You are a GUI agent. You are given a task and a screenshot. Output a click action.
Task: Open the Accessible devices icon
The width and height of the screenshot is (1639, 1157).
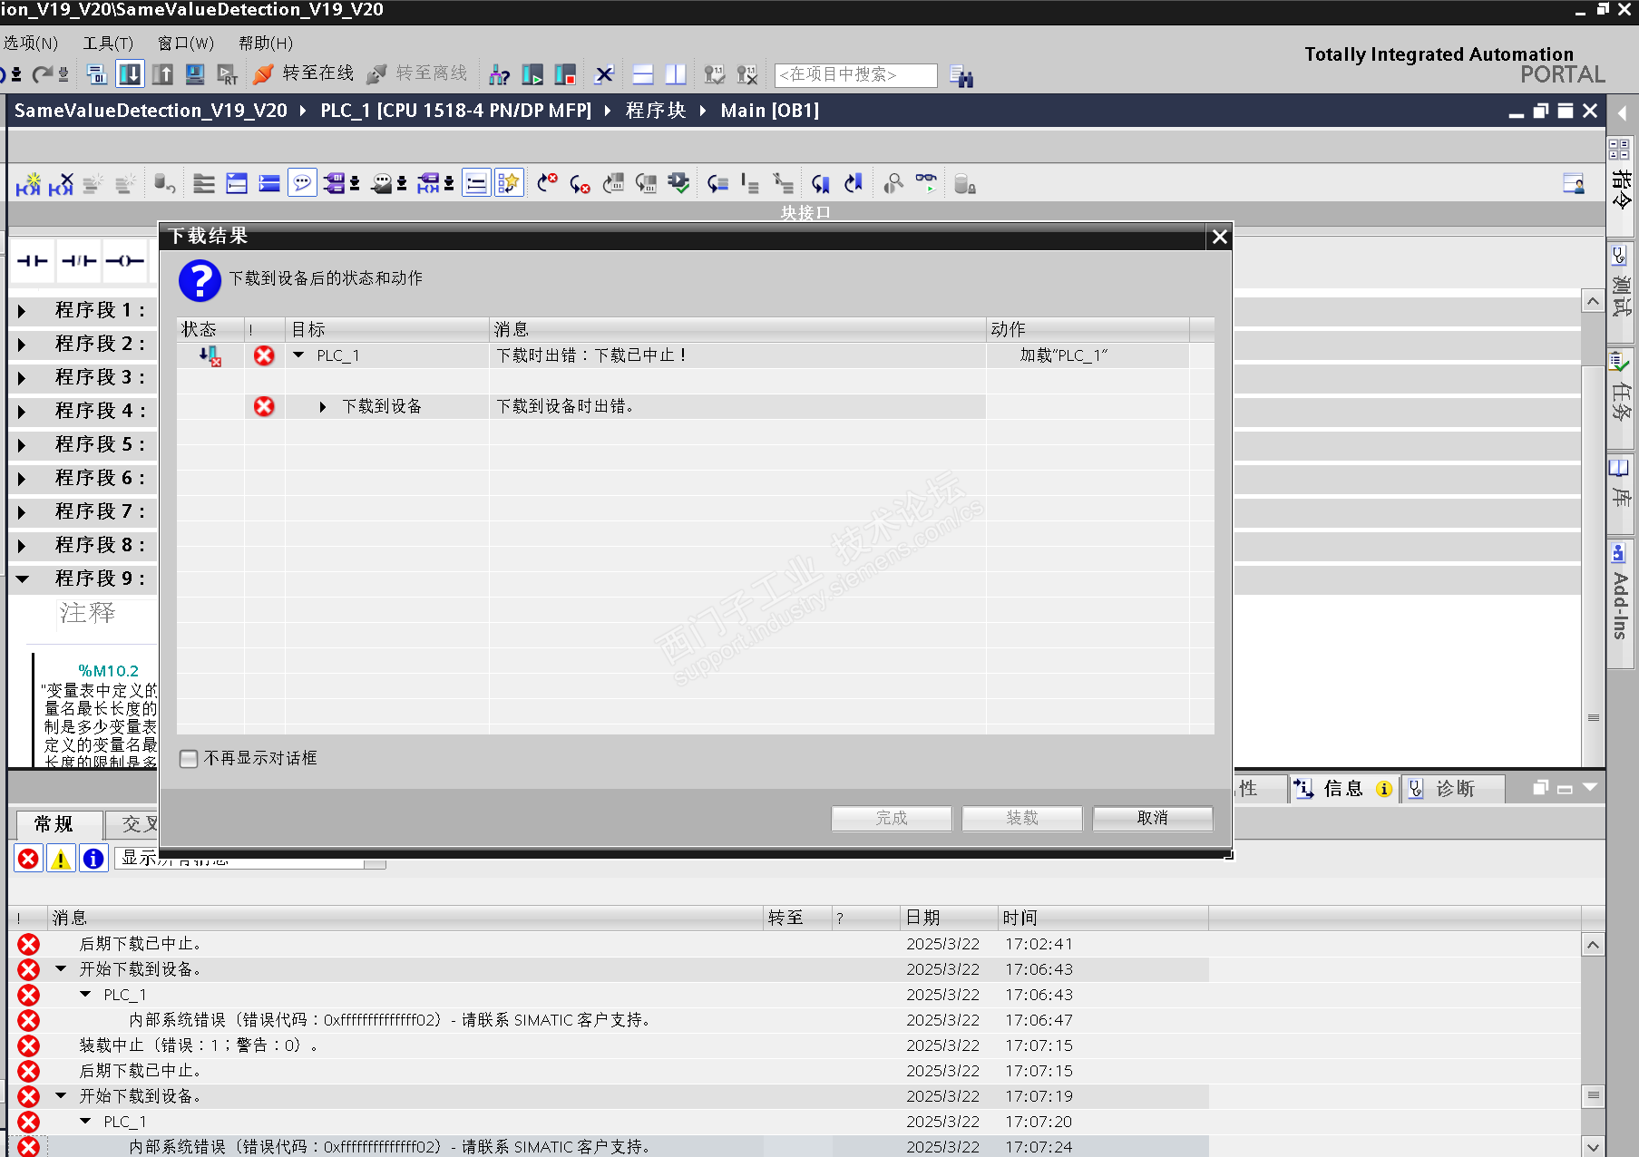tap(499, 74)
